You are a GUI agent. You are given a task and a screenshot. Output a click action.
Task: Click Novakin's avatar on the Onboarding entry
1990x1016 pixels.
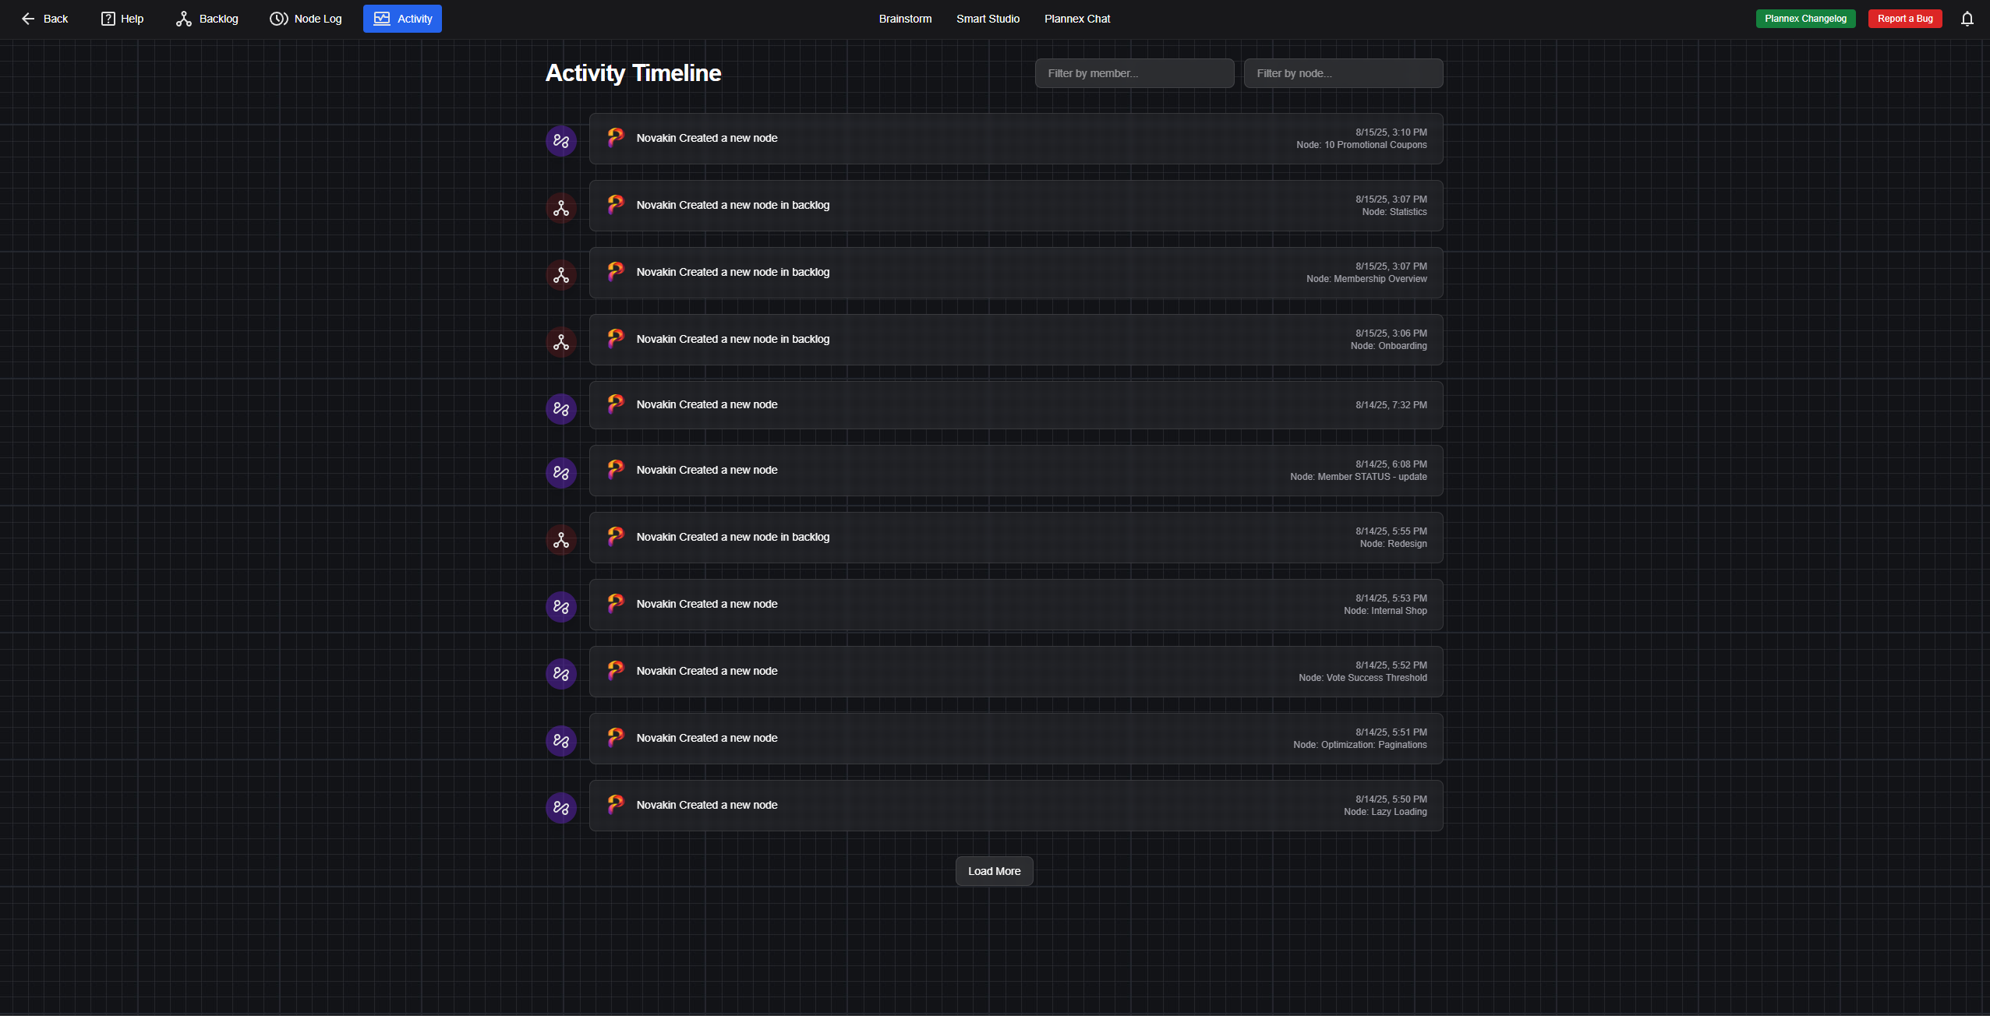coord(616,339)
